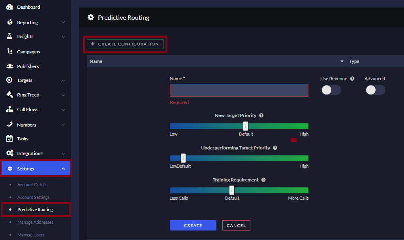Image resolution: width=404 pixels, height=240 pixels.
Task: Click the Tasks calendar-check icon
Action: click(x=10, y=139)
